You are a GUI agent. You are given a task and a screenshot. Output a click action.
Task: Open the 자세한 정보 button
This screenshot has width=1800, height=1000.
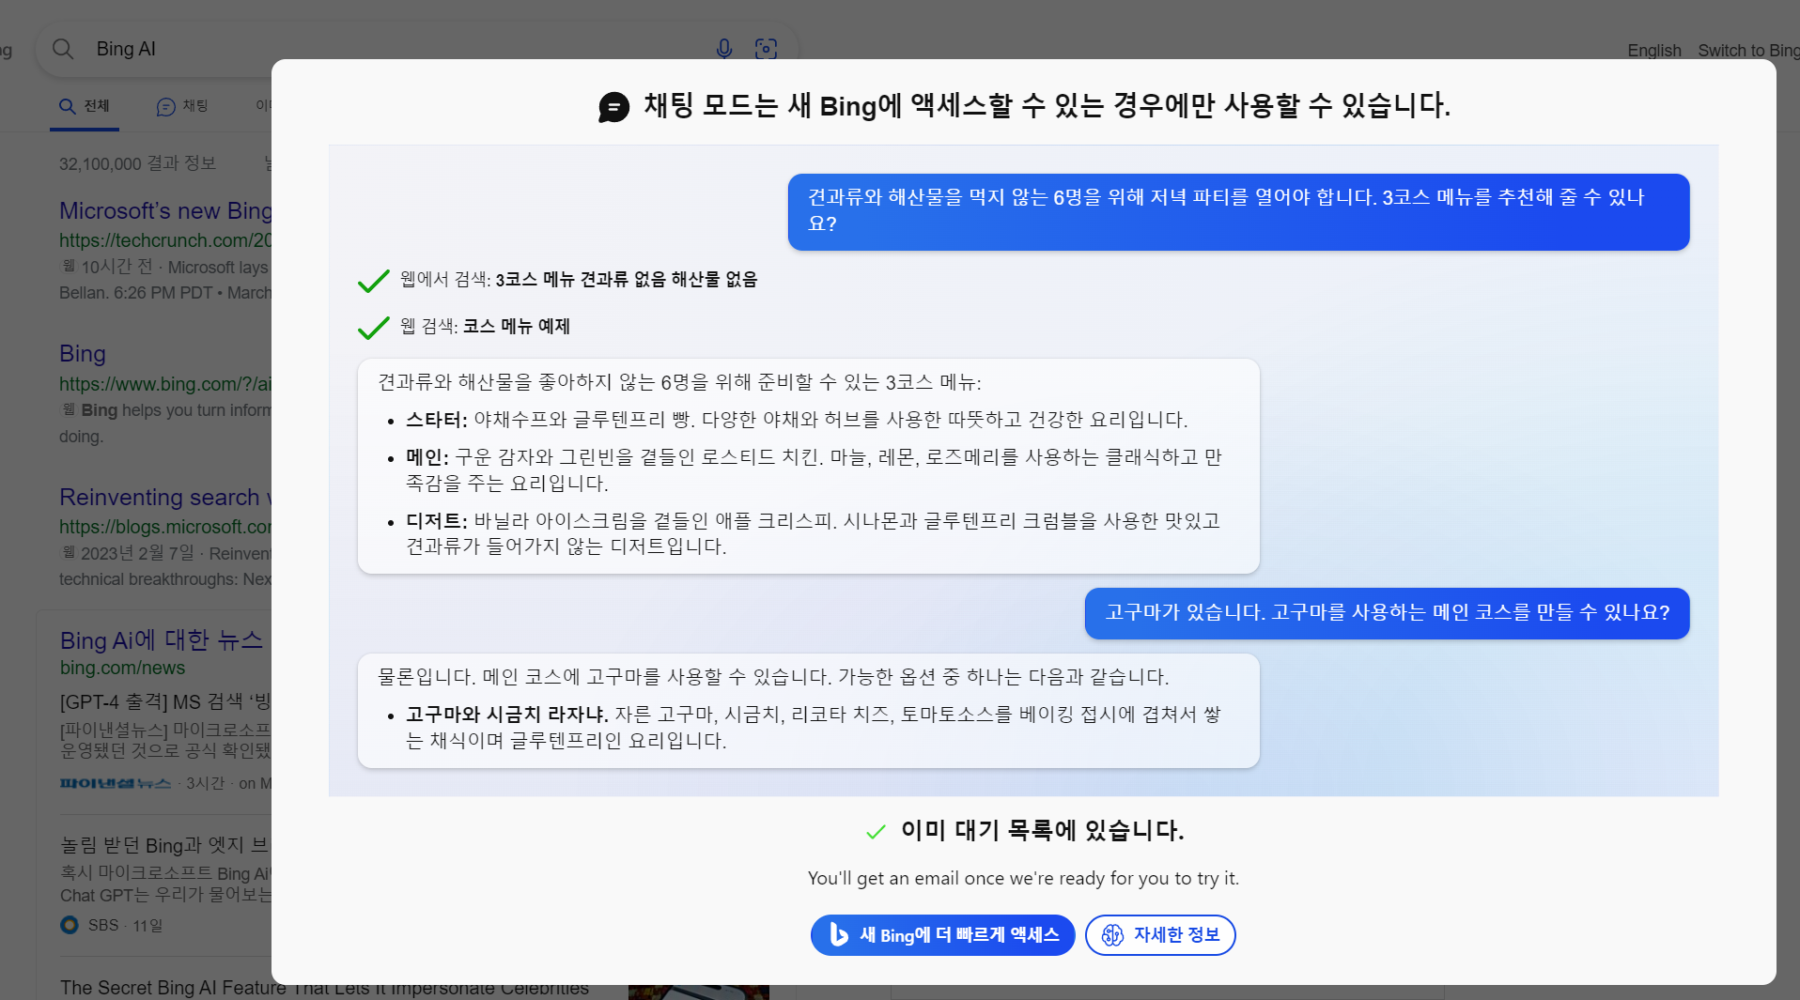[1160, 935]
